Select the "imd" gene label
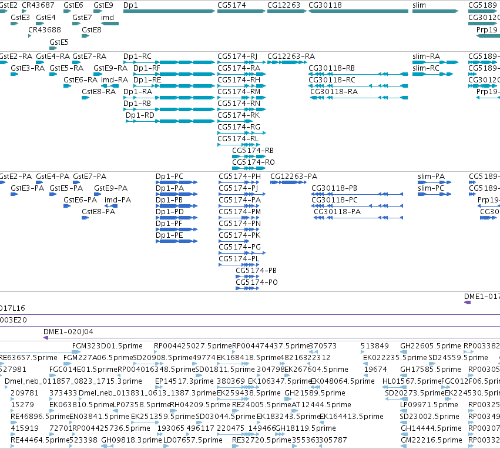This screenshot has height=449, width=500. pyautogui.click(x=108, y=18)
